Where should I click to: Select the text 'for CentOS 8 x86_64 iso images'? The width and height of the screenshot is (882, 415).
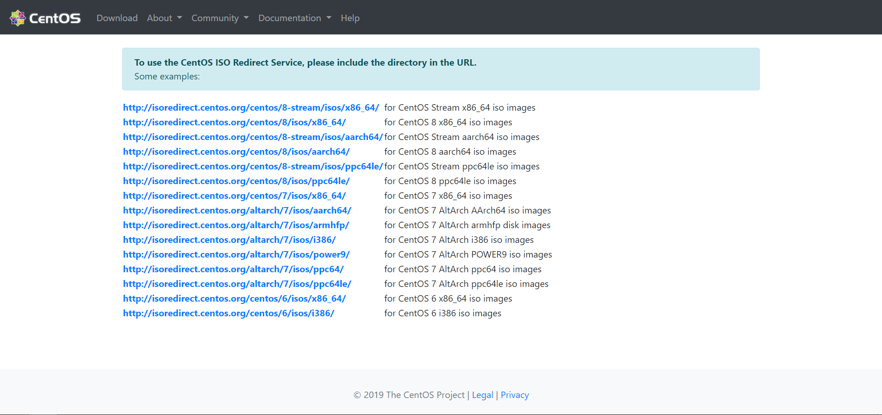tap(448, 122)
